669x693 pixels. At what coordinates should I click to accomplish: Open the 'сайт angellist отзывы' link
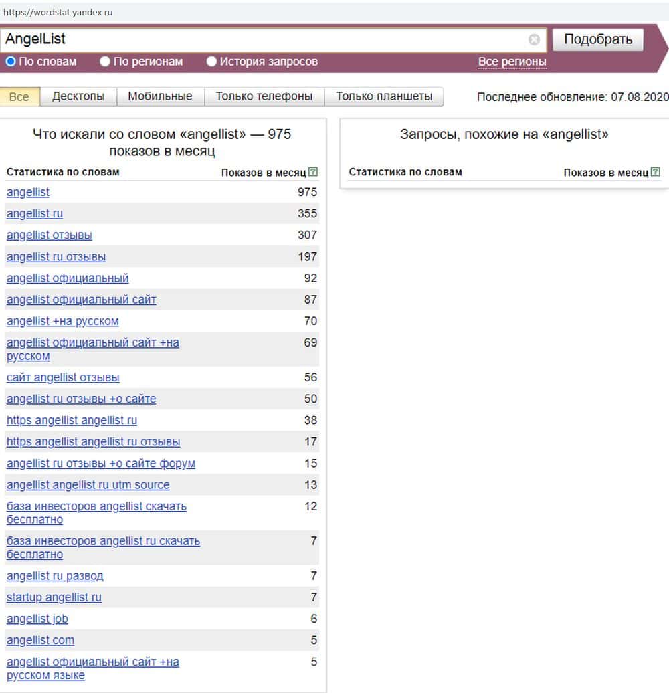pos(63,377)
